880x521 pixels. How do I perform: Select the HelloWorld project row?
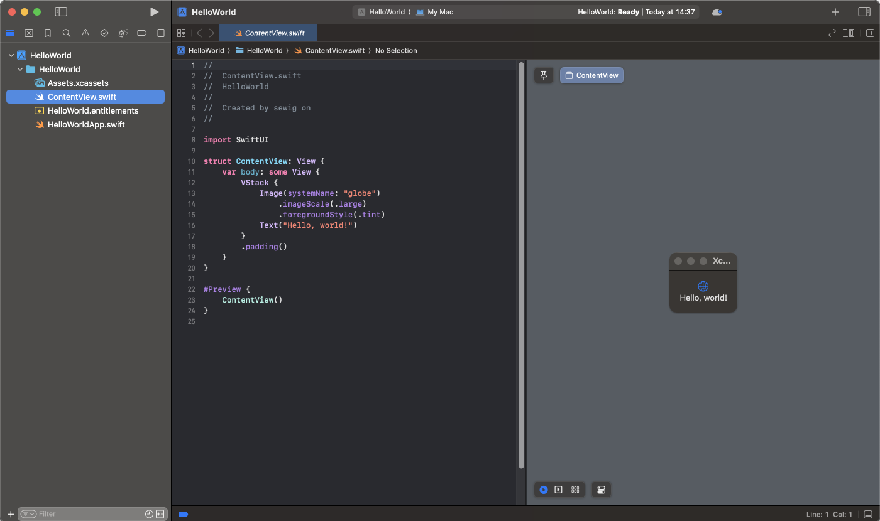click(85, 55)
